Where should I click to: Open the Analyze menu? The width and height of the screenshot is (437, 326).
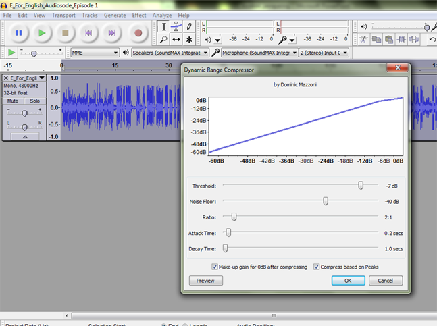click(162, 15)
